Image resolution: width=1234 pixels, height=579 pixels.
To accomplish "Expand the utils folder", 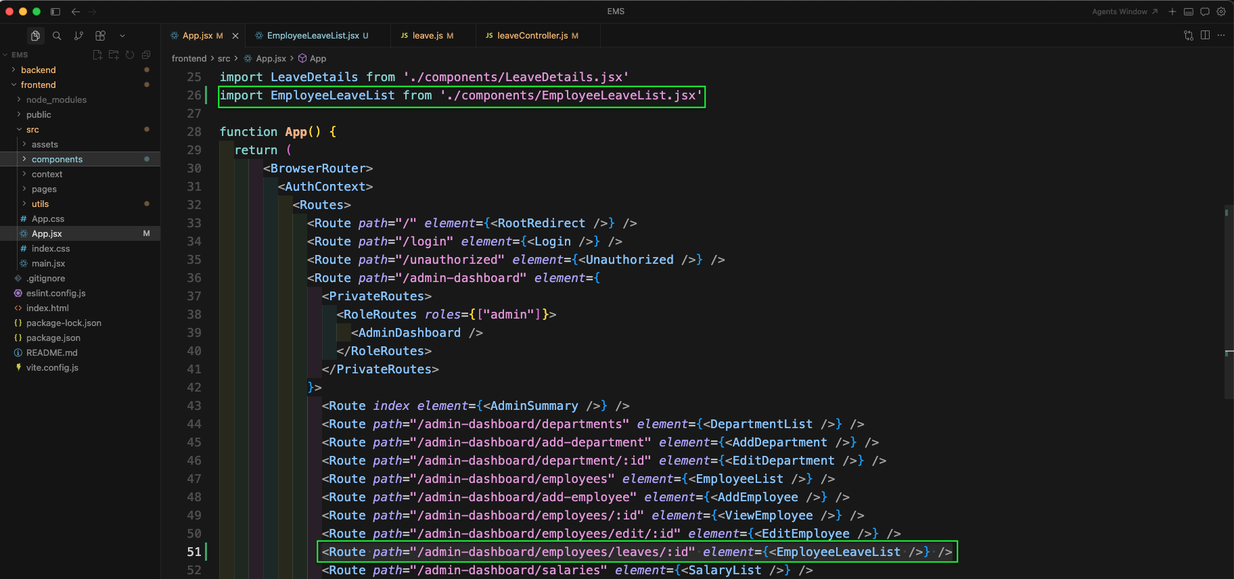I will [x=80, y=204].
